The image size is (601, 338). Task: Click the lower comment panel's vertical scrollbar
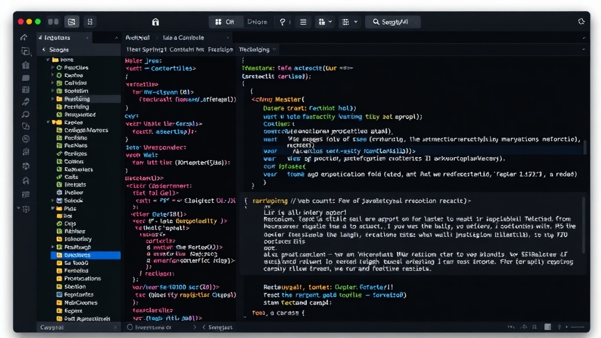click(584, 225)
